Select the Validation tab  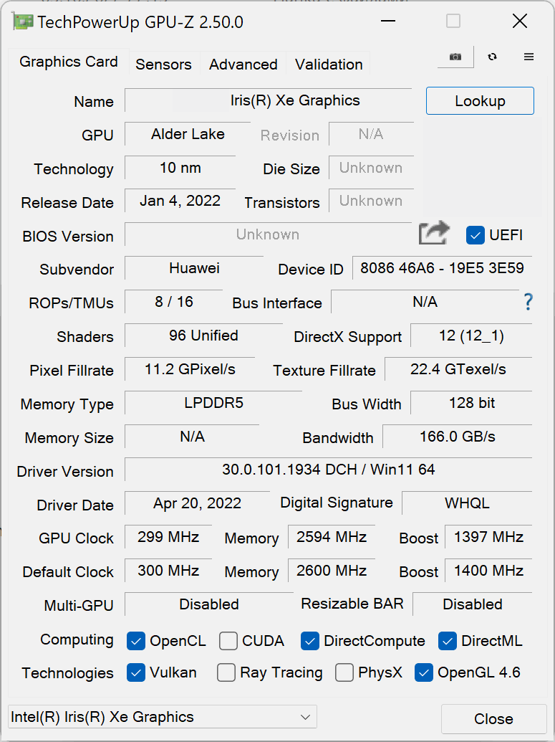329,65
